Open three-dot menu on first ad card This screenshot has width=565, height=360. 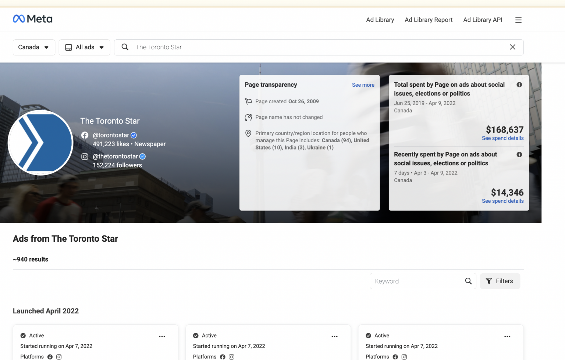click(162, 336)
